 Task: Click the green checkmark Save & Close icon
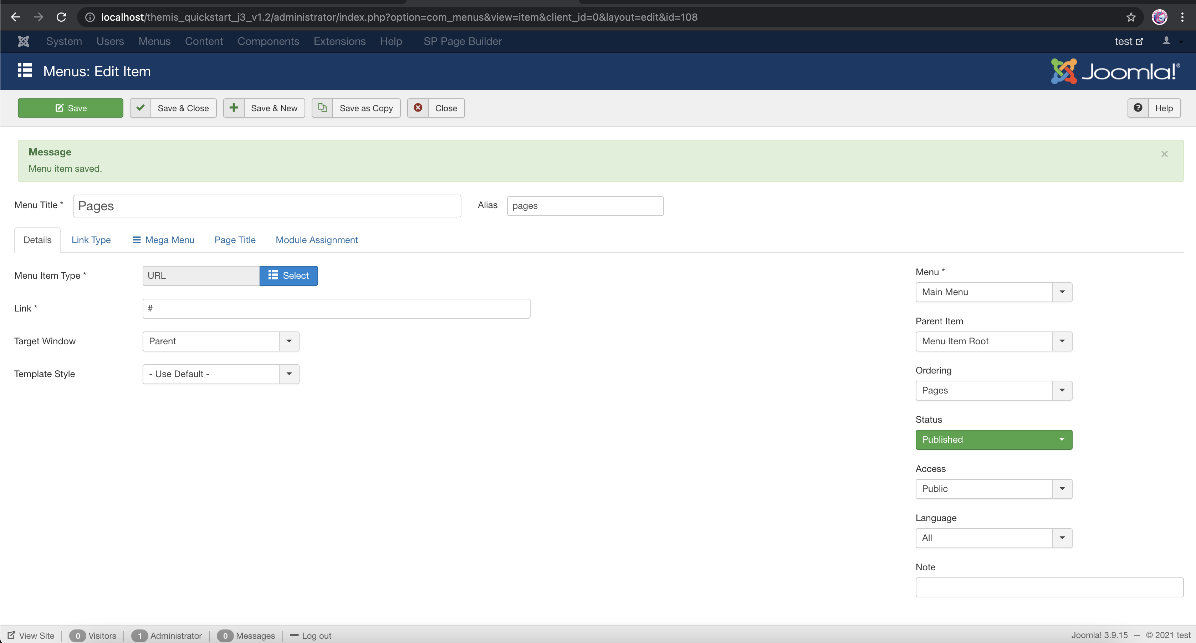click(140, 108)
